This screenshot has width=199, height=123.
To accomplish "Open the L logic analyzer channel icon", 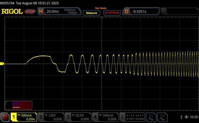I will point(132,117).
